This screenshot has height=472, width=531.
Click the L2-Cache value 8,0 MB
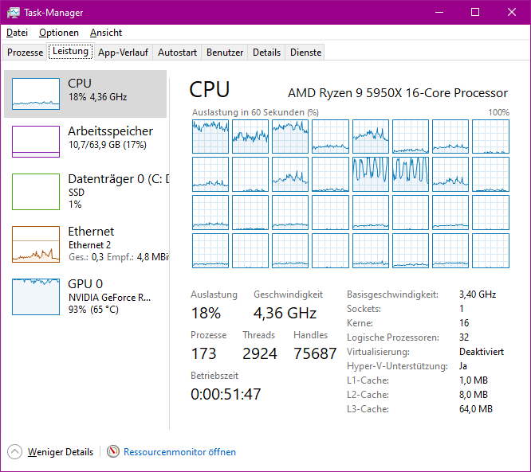[x=474, y=395]
